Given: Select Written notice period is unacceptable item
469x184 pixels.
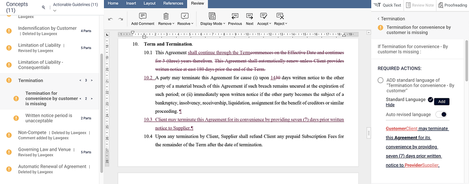Looking at the screenshot, I should [49, 118].
